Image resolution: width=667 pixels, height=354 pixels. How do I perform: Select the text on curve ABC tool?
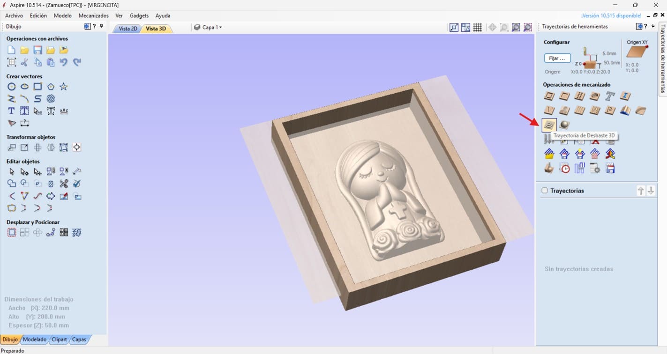point(64,111)
